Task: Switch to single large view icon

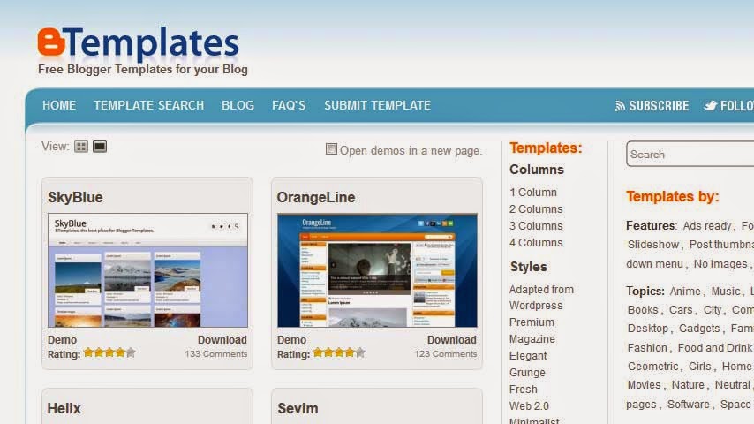Action: click(x=100, y=147)
